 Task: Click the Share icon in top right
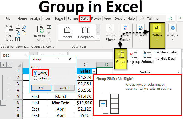171,18
